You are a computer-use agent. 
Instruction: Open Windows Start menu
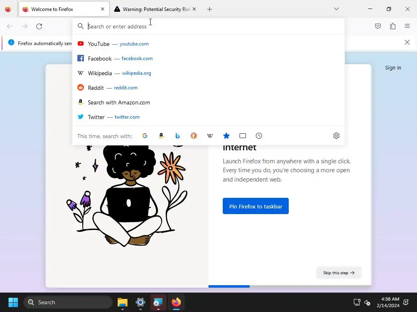tap(13, 302)
